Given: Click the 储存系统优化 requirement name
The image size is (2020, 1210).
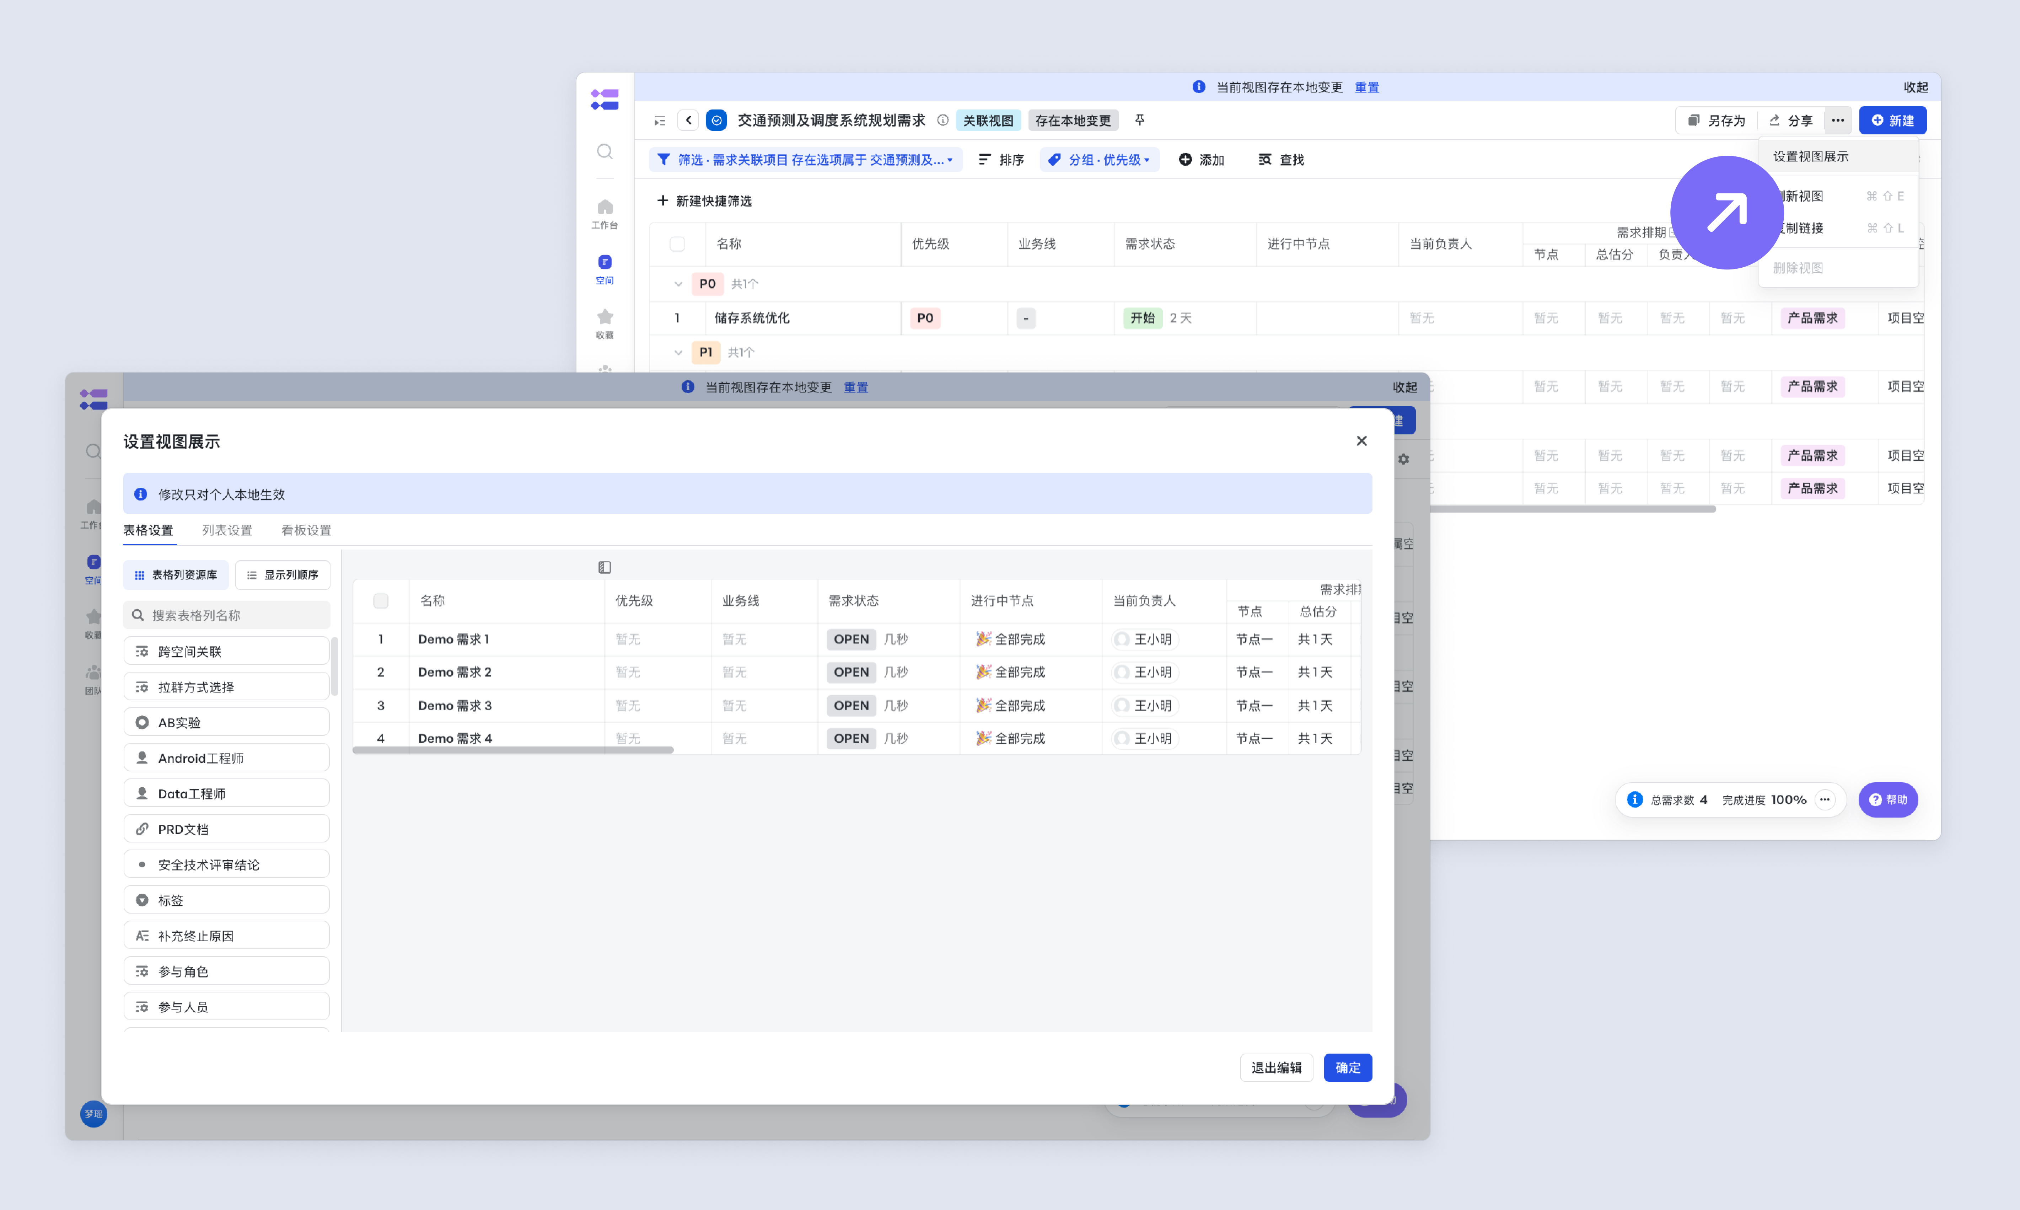Looking at the screenshot, I should (x=752, y=318).
